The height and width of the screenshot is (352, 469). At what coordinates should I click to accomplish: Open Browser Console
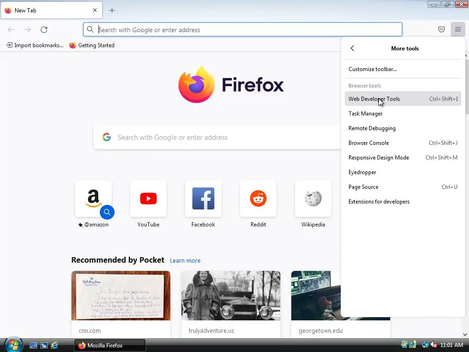click(x=403, y=143)
